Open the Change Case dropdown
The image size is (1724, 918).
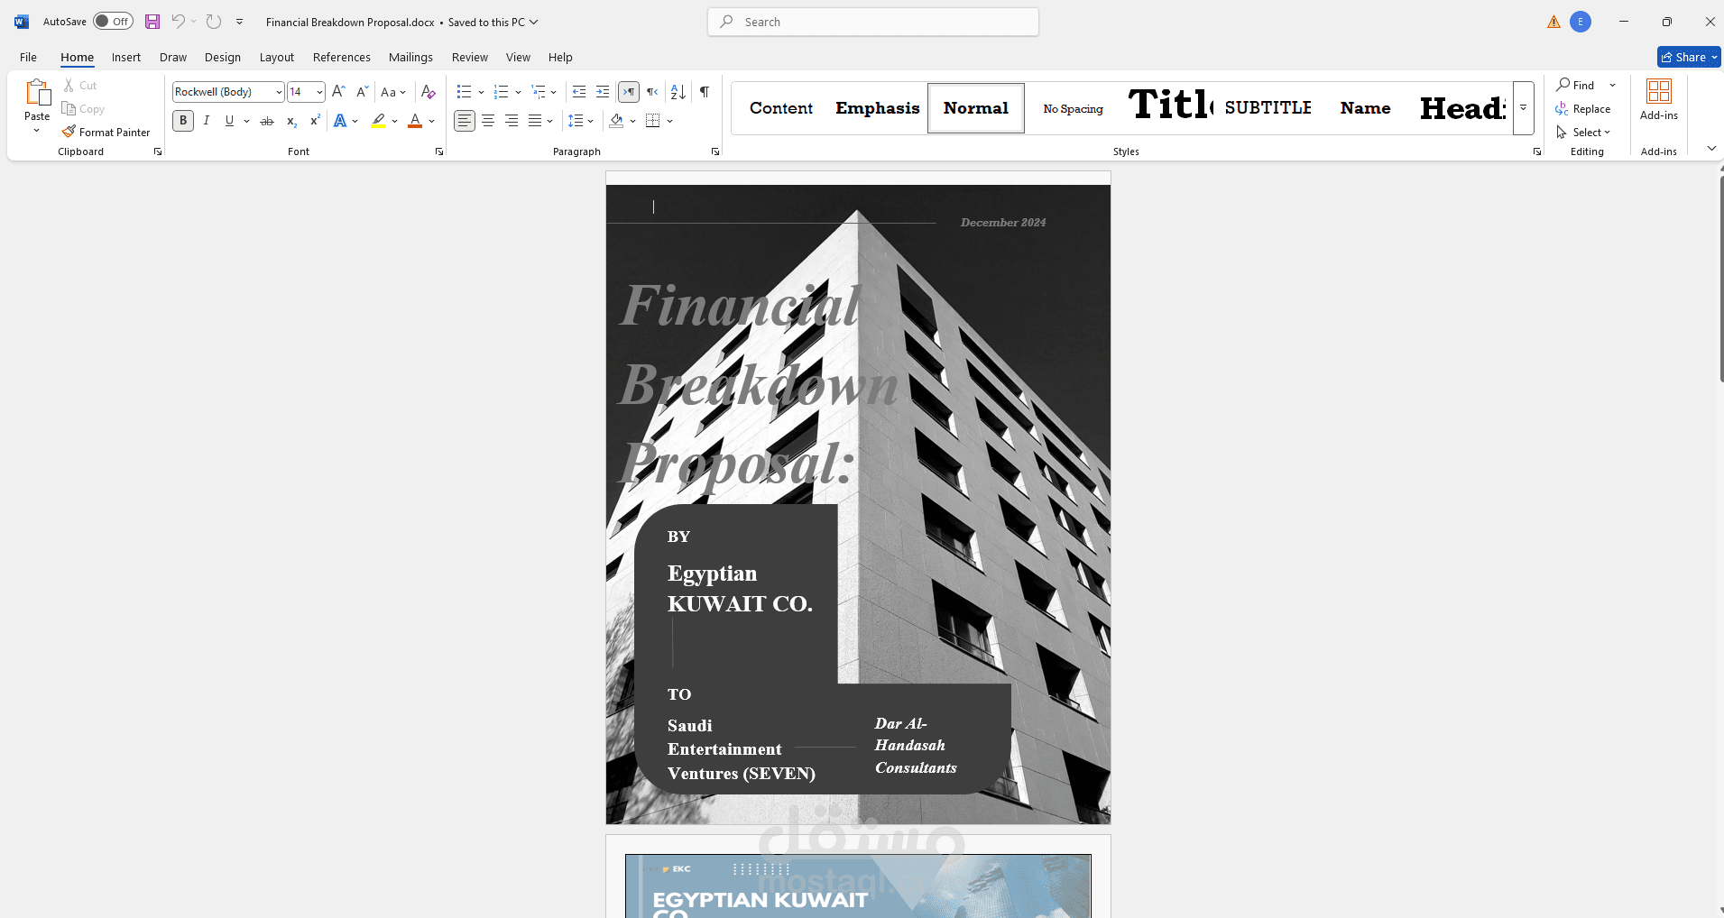393,92
